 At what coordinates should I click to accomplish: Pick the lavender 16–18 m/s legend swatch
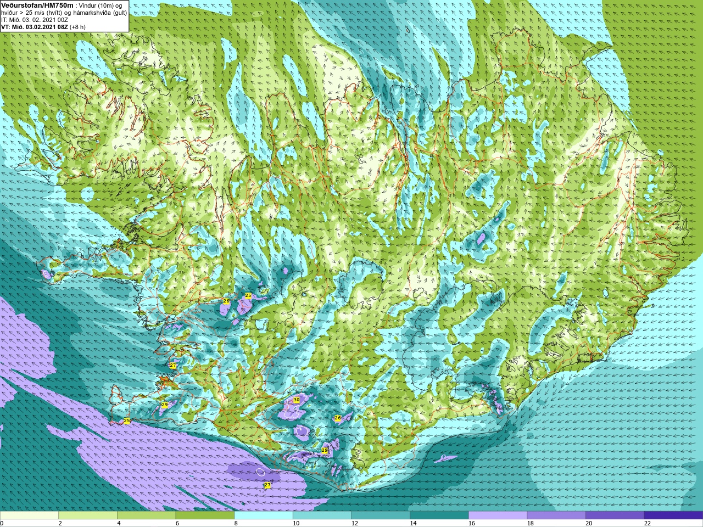[x=498, y=515]
